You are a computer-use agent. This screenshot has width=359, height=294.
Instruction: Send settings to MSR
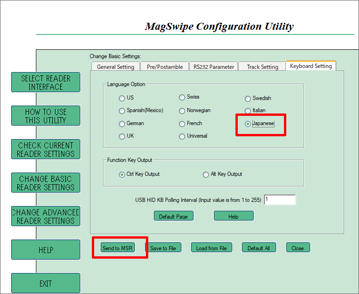coord(117,247)
